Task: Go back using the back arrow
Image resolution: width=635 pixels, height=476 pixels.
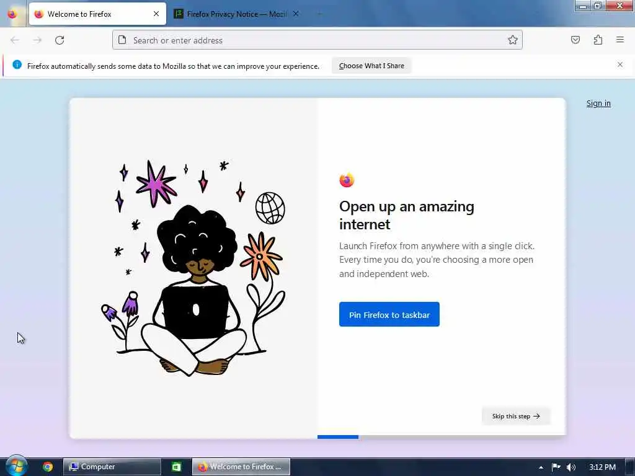Action: tap(15, 40)
